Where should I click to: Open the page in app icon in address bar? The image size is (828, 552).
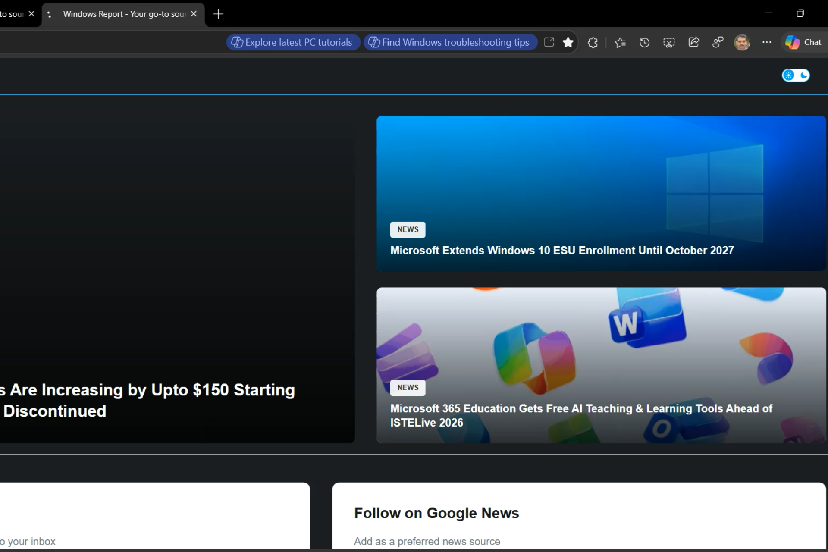[549, 42]
